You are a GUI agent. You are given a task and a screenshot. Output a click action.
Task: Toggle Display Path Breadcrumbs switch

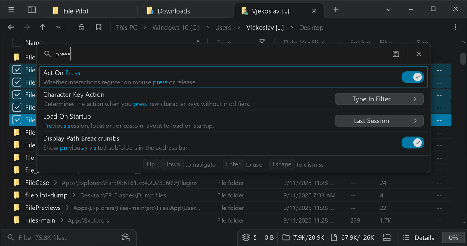413,143
